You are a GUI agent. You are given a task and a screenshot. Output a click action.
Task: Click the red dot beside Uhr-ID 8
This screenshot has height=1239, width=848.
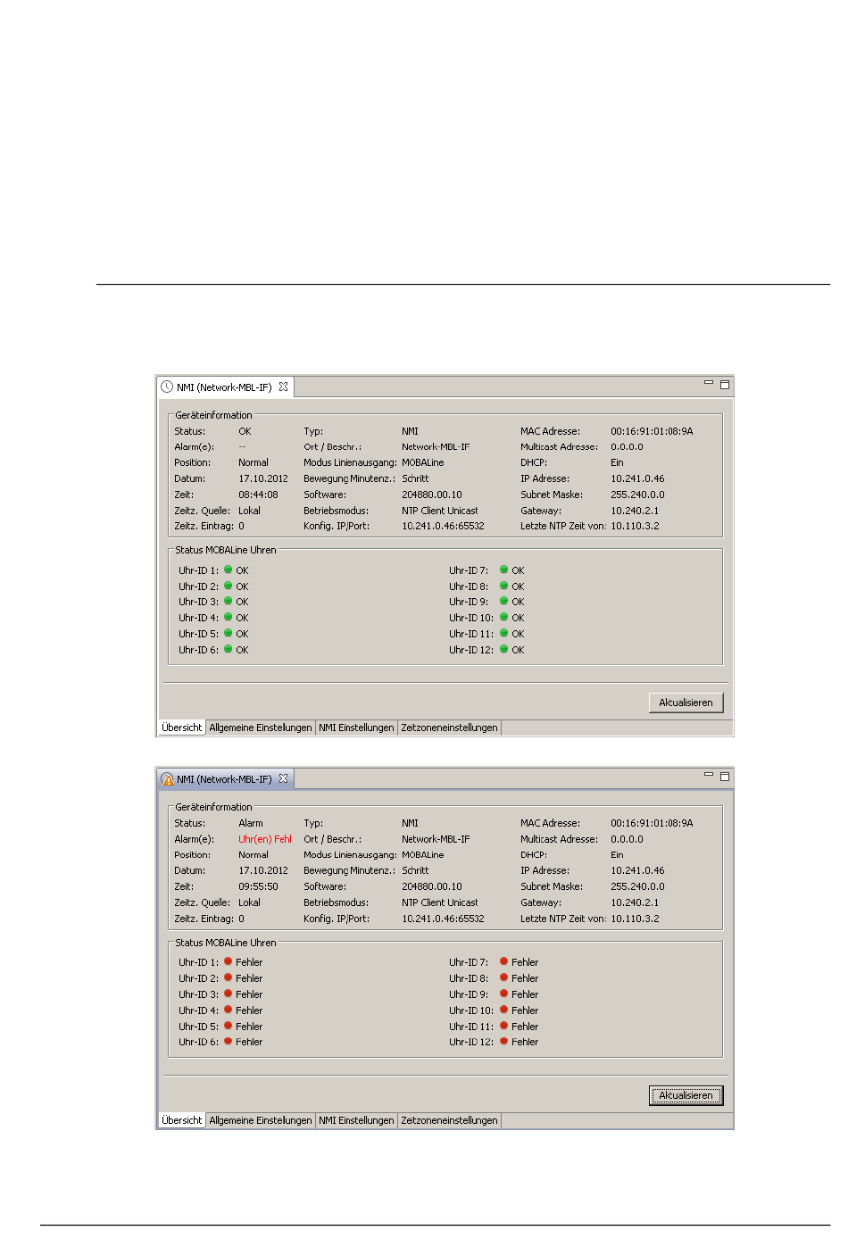pos(504,977)
